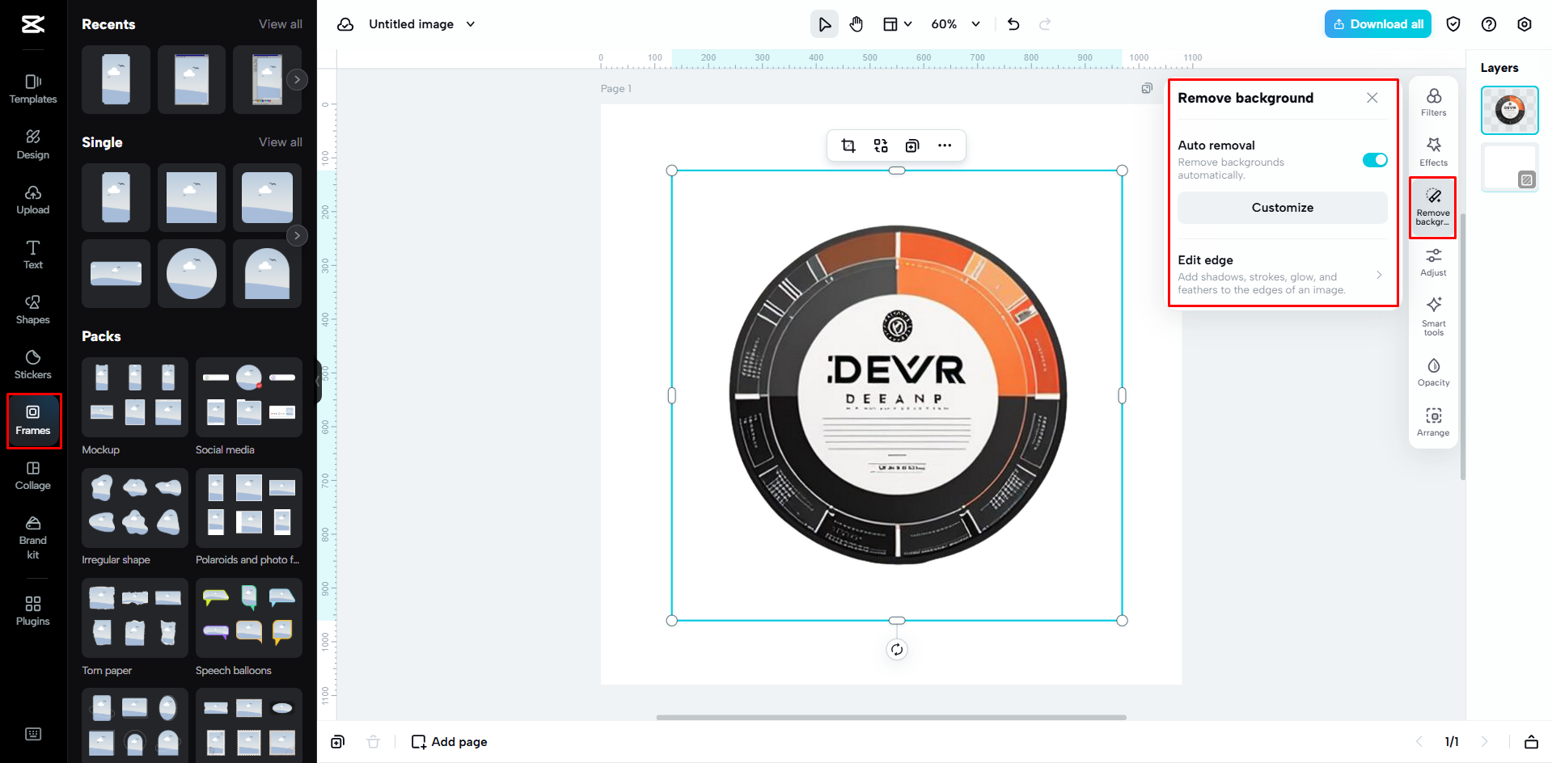Select the logo layer thumbnail in Layers
The width and height of the screenshot is (1552, 763).
[x=1509, y=110]
